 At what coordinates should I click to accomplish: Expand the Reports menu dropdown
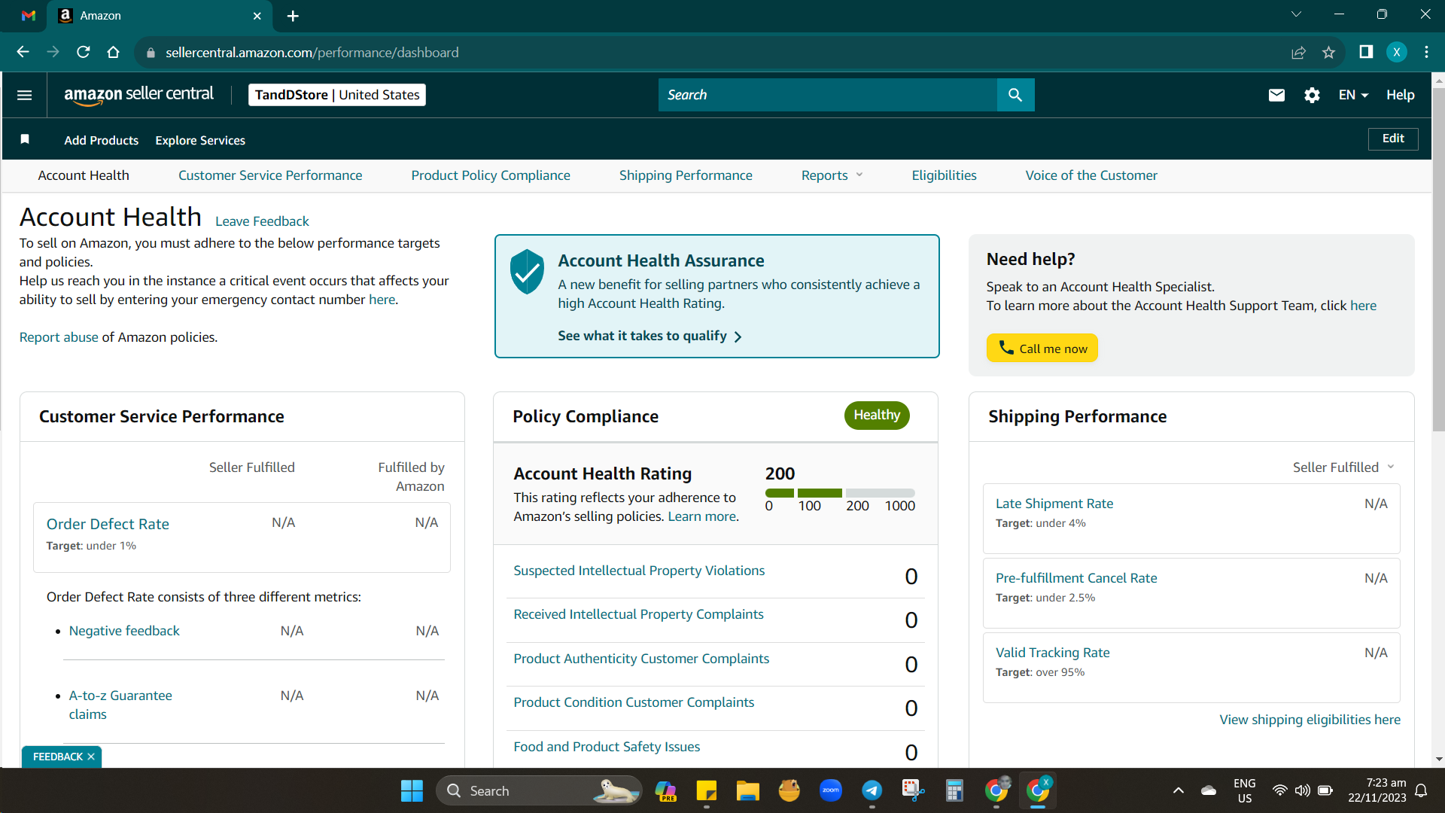pyautogui.click(x=832, y=175)
